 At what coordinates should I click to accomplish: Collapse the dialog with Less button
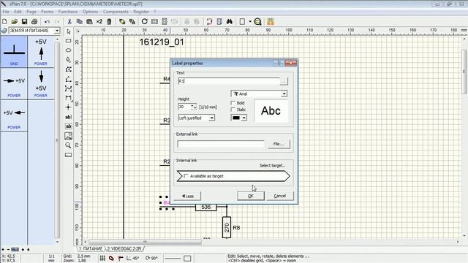(x=188, y=196)
